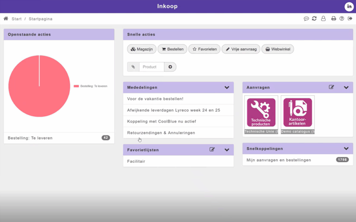Focus the Product search input field
Screen dimensions: 356x222
pyautogui.click(x=152, y=67)
